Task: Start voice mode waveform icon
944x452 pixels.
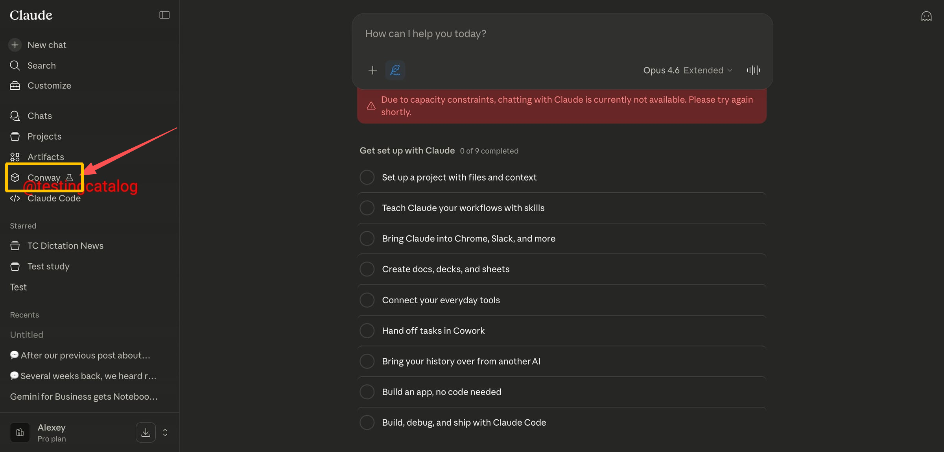Action: (x=753, y=70)
